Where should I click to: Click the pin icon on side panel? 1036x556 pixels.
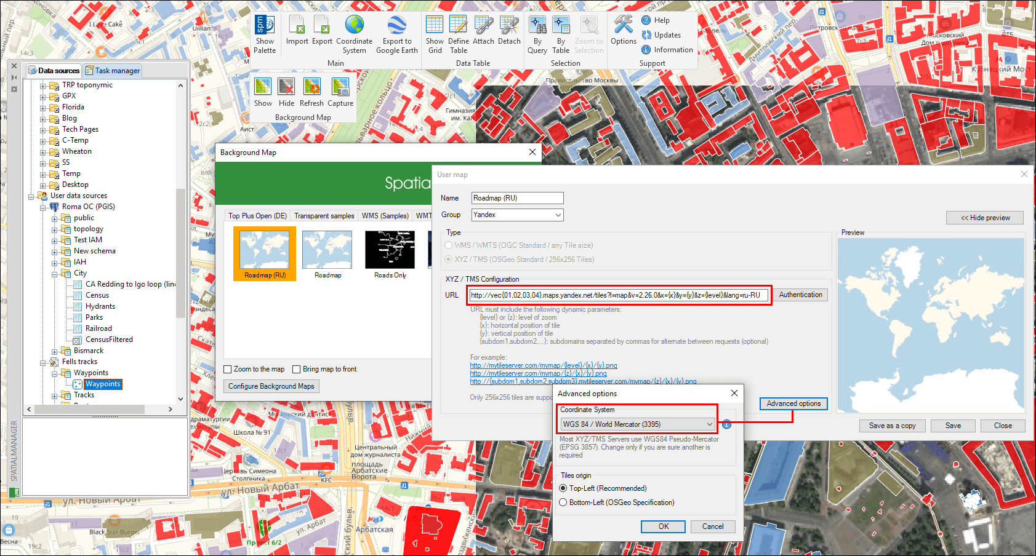[14, 77]
